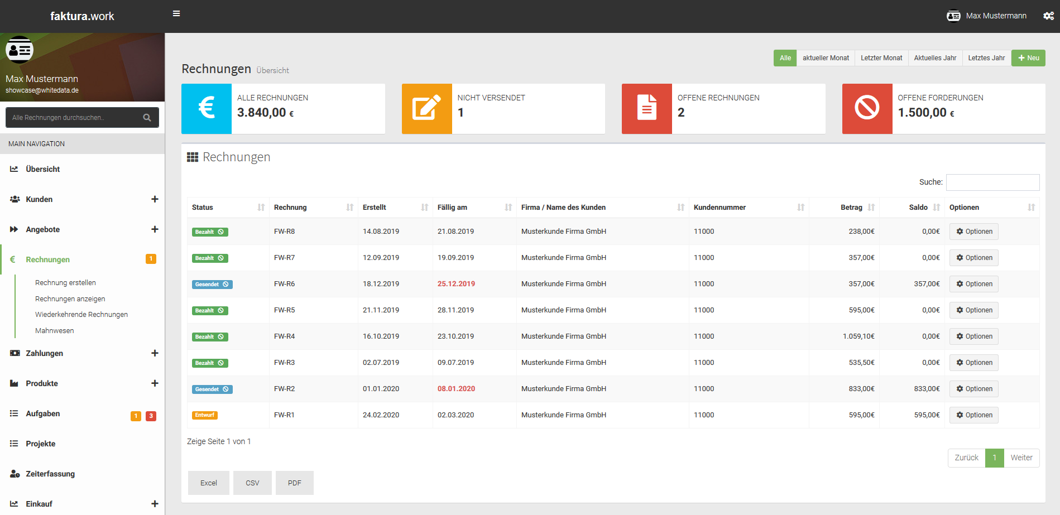The height and width of the screenshot is (515, 1060).
Task: Go to previous page with Zurück
Action: [966, 458]
